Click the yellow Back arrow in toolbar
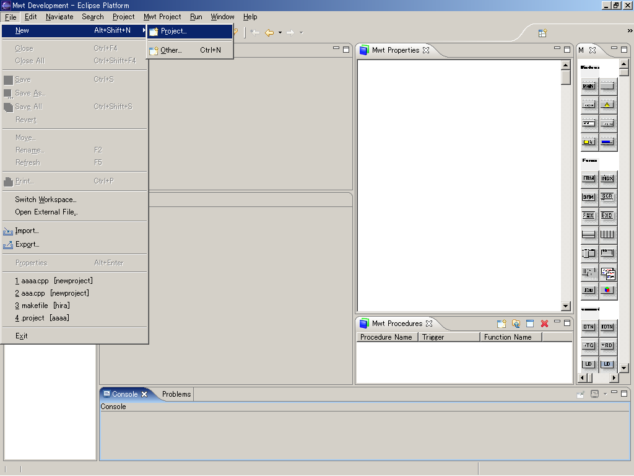 click(269, 32)
